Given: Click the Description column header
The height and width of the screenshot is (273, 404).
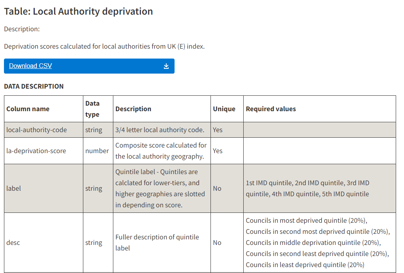Looking at the screenshot, I should point(162,109).
